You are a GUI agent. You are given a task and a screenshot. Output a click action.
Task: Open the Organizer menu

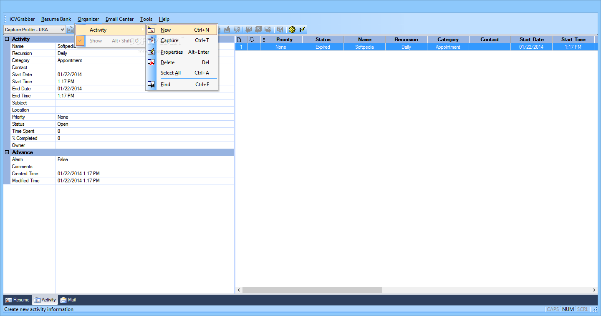pos(88,19)
